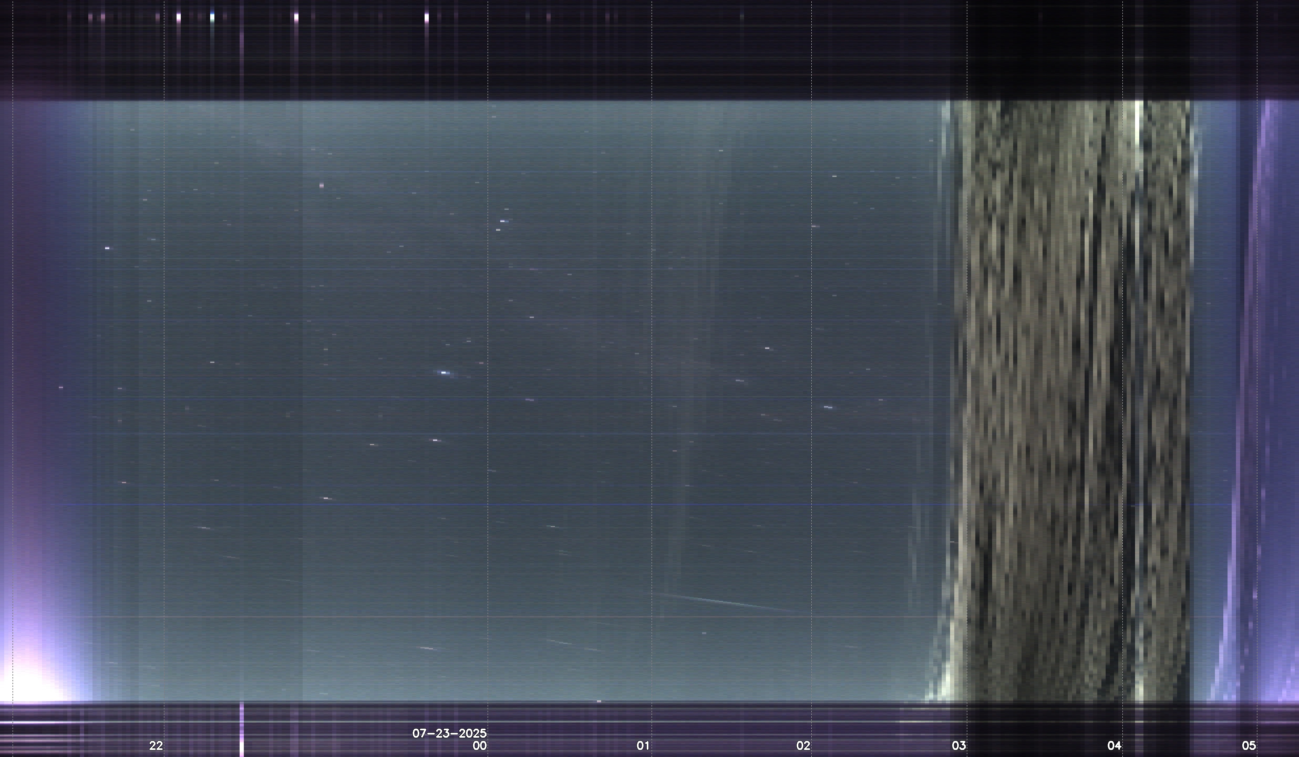
Task: Click the 07-23-2025 date label
Action: 449,733
